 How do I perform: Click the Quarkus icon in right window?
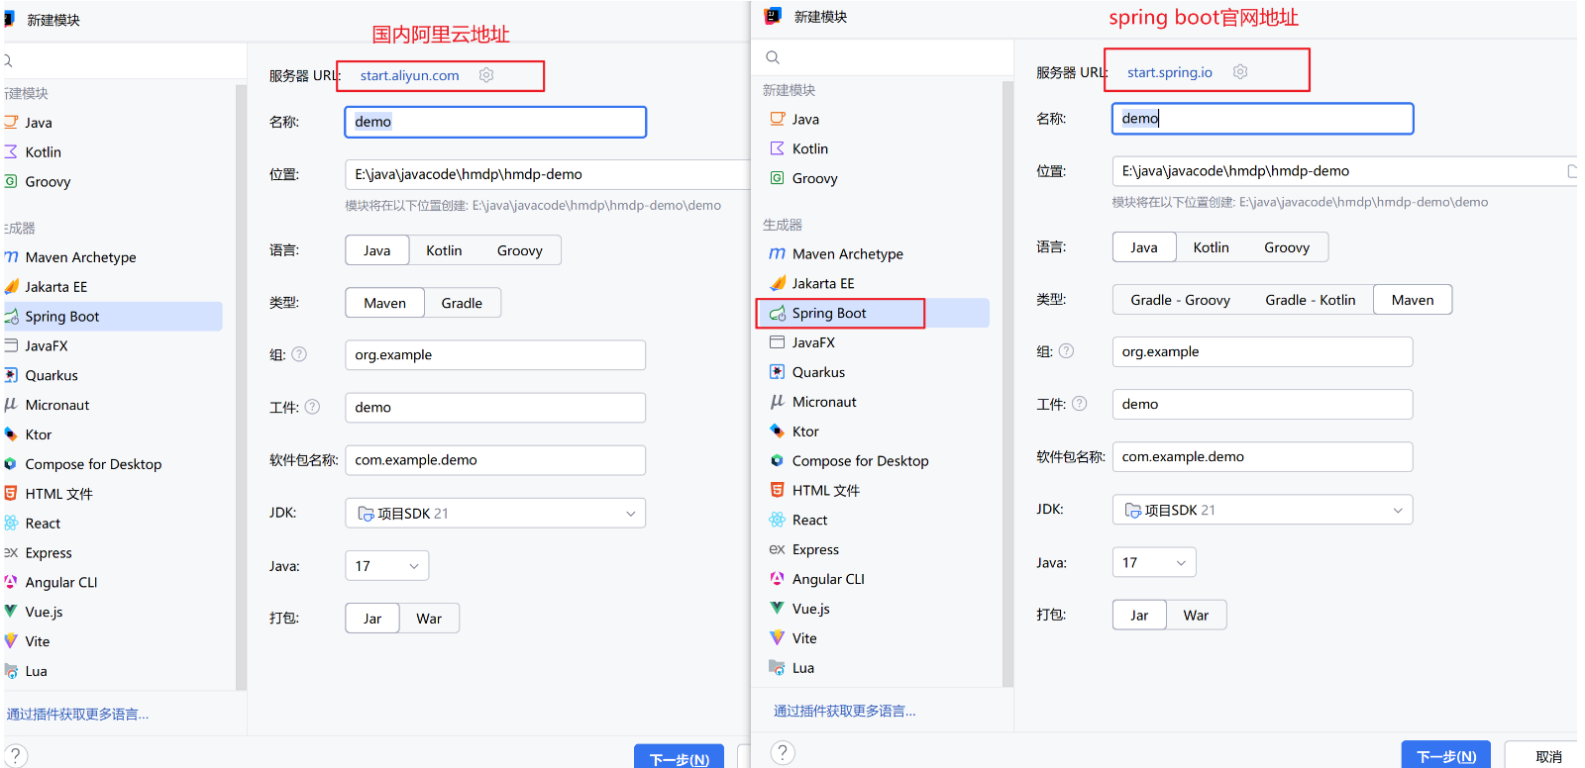(778, 372)
